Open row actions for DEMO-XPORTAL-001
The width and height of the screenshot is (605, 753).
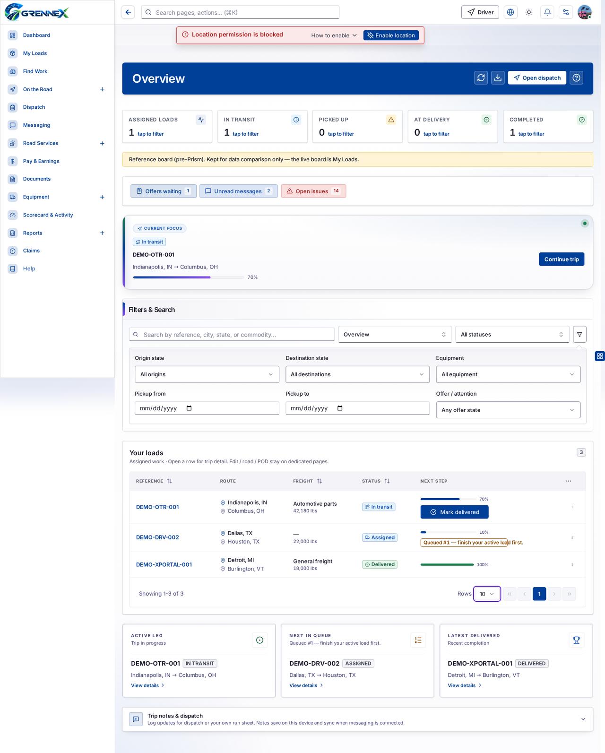pyautogui.click(x=572, y=564)
